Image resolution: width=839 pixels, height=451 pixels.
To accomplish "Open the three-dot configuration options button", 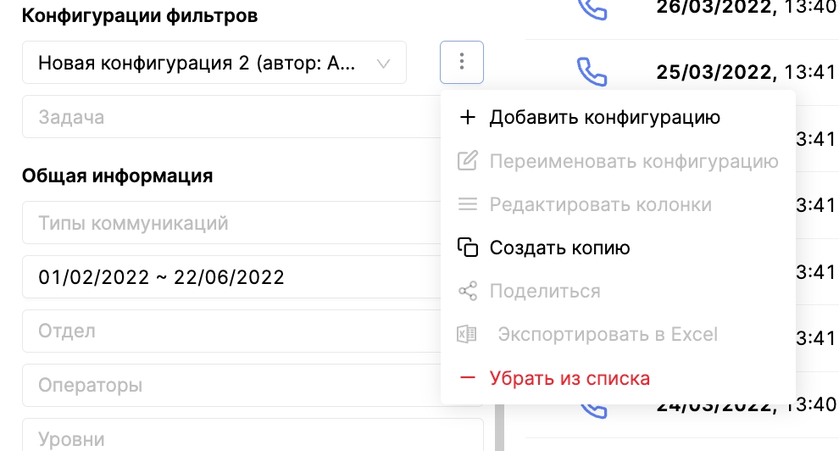I will point(462,62).
